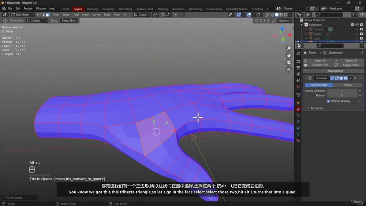Open the viewport shading options arrow
366x206 pixels.
[x=290, y=15]
